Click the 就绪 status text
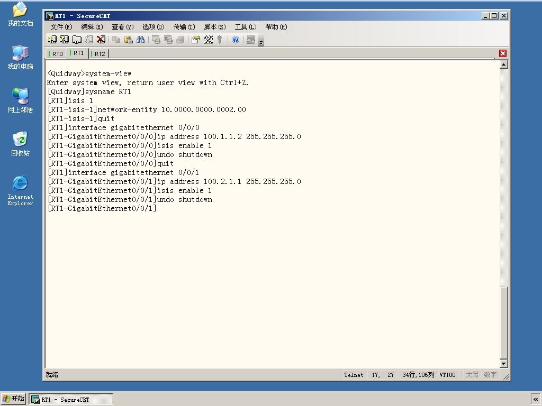542x406 pixels. (x=52, y=375)
